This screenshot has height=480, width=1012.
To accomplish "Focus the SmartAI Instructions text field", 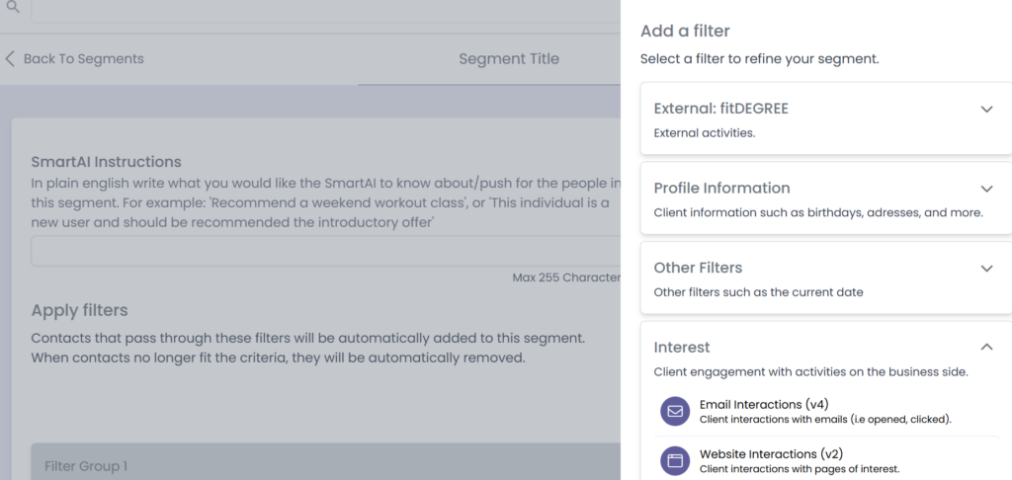I will 326,251.
